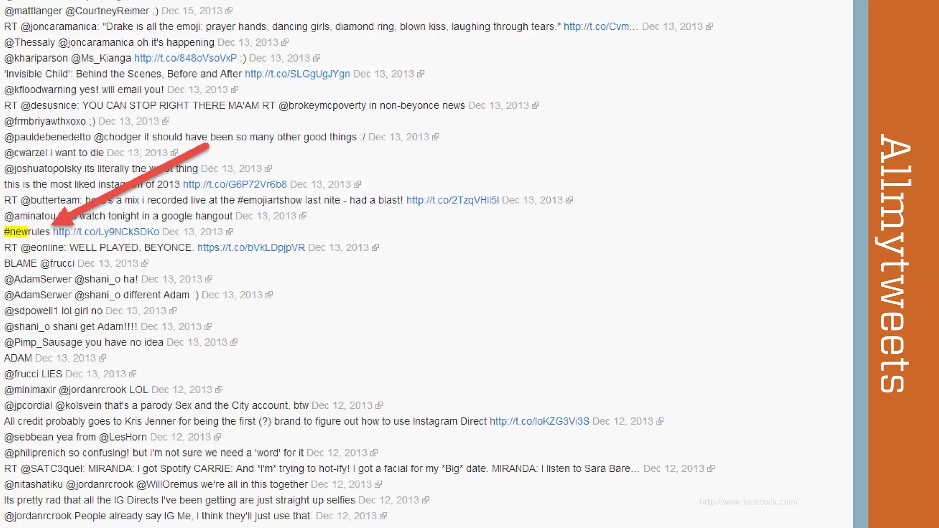The width and height of the screenshot is (939, 528).
Task: Open http://t.co/2TzqVHIl5I mix link
Action: 453,200
